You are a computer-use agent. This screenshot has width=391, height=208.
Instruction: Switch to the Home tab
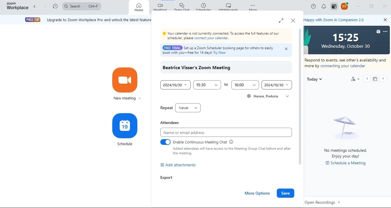(x=139, y=7)
